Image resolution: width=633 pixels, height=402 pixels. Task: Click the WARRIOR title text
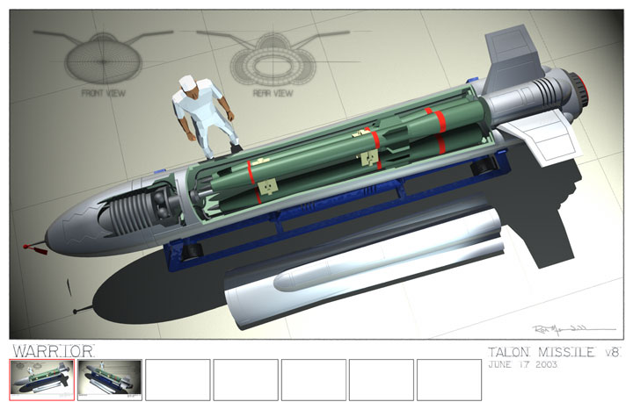click(x=52, y=350)
